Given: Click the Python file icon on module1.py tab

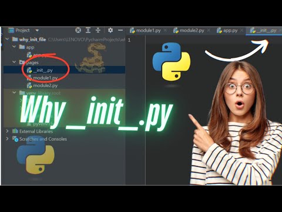Looking at the screenshot, I should [x=132, y=31].
